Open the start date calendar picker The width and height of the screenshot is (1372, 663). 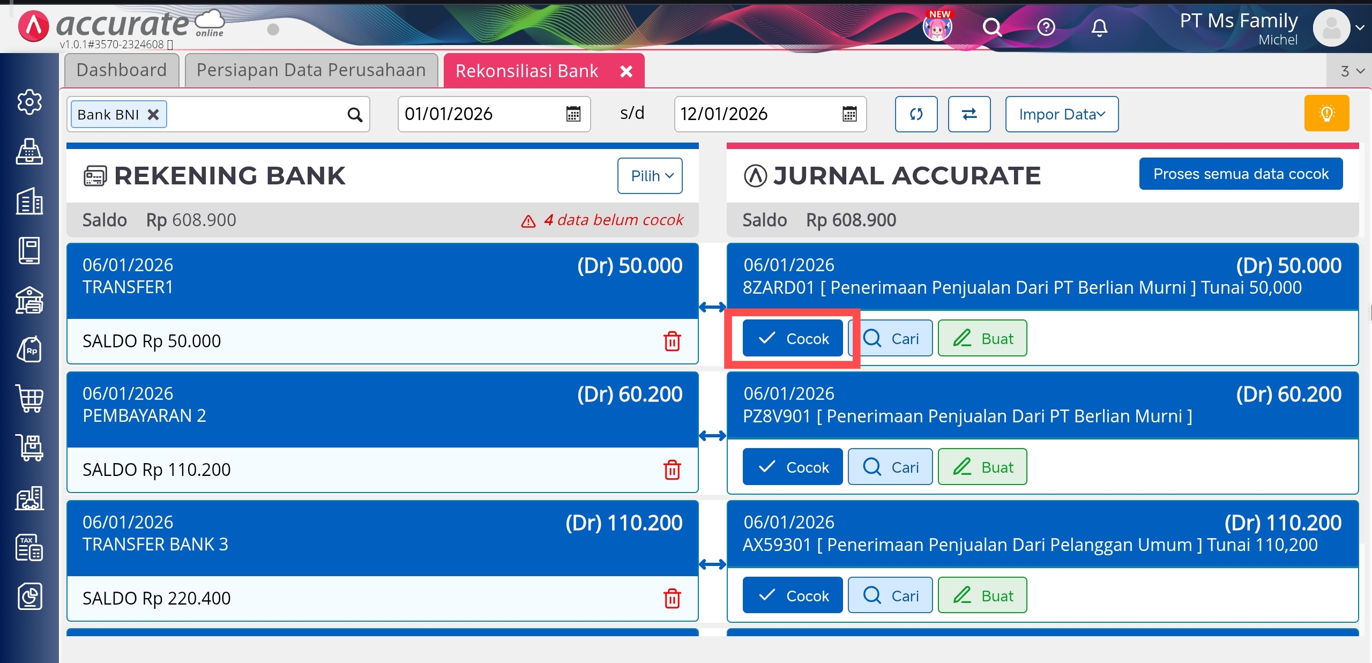(573, 114)
